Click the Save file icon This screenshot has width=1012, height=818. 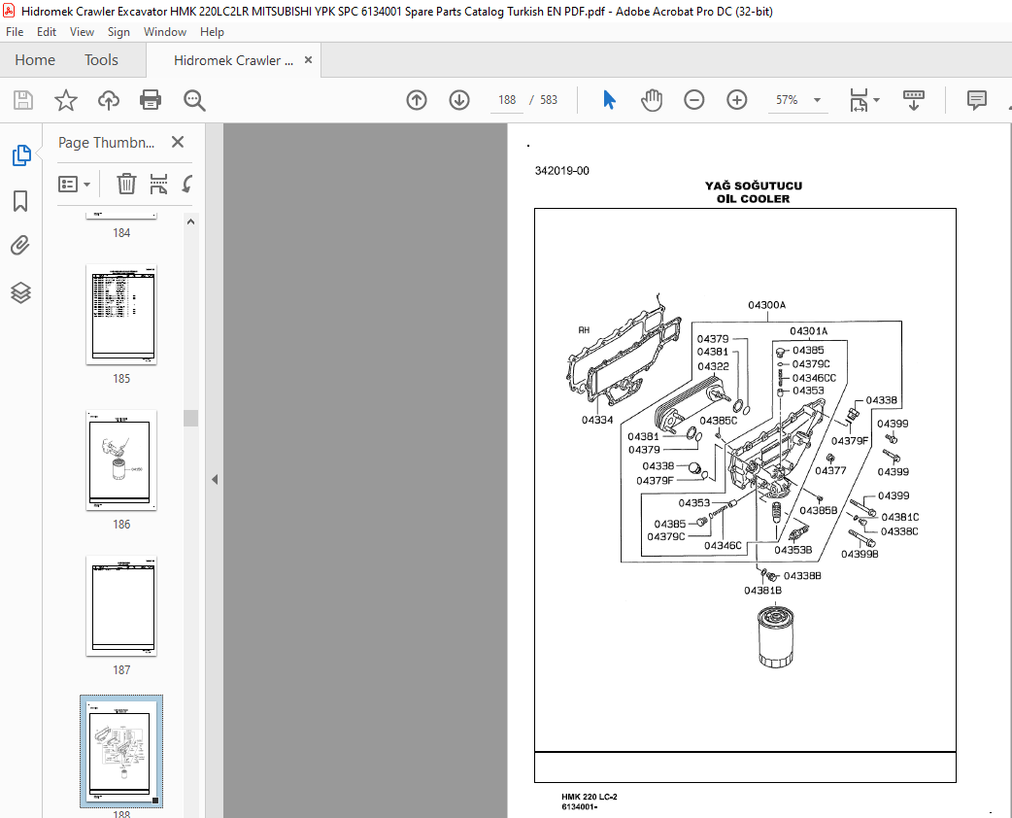click(x=23, y=100)
